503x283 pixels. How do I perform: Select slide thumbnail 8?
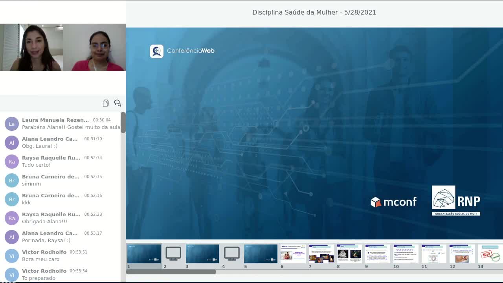[349, 254]
